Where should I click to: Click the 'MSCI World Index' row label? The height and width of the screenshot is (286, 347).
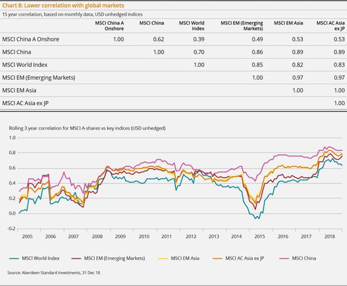tap(25, 65)
